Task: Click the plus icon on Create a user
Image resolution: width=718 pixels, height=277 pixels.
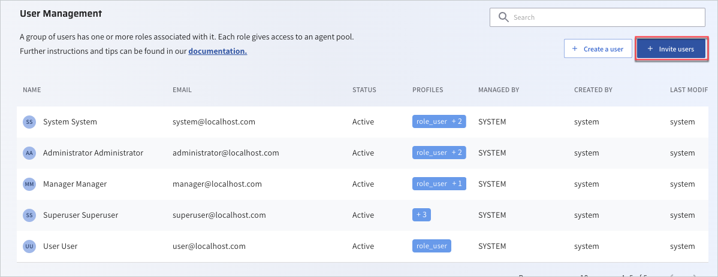Action: pos(575,49)
